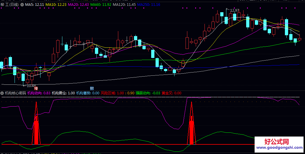Click the MA60: 11.92 label
The height and width of the screenshot is (154, 305).
click(x=101, y=4)
